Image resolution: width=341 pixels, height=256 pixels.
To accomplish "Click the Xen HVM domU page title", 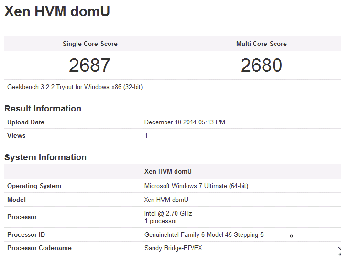I will pyautogui.click(x=57, y=11).
